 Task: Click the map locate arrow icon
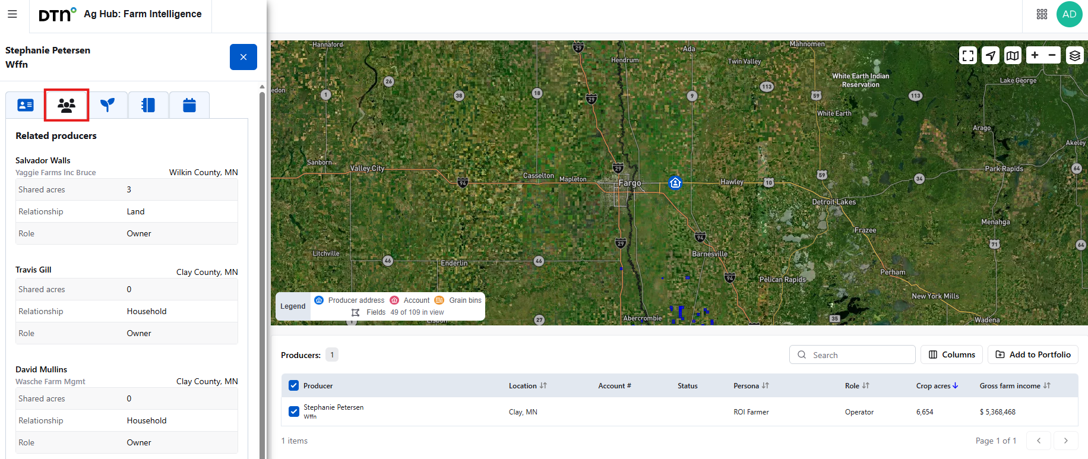[x=990, y=56]
